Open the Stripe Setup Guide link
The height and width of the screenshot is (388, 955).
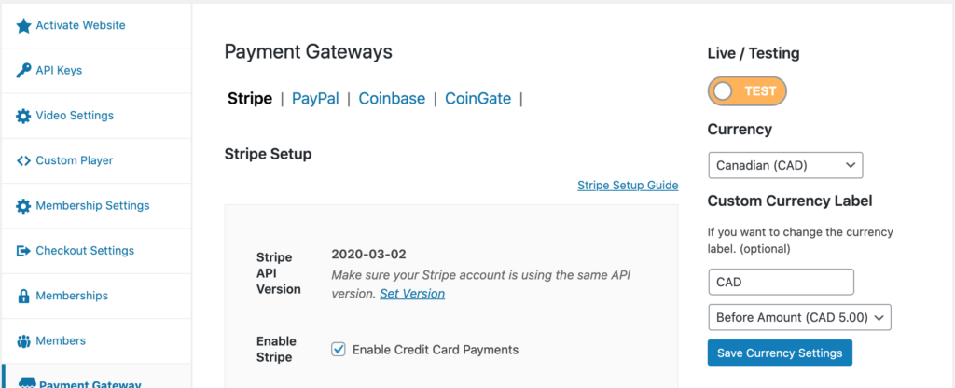tap(628, 186)
